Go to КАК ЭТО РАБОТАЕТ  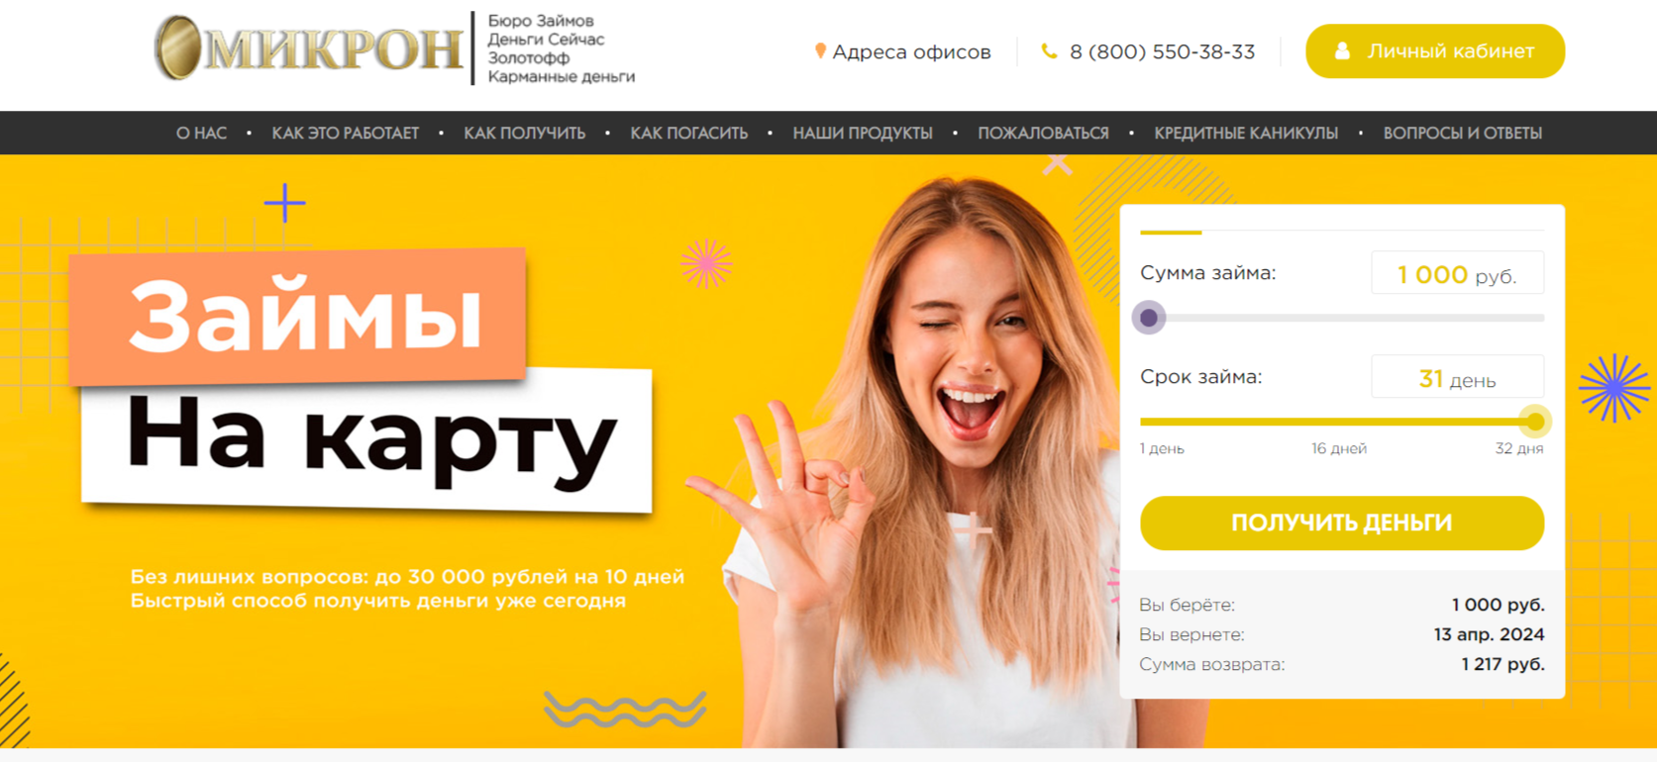click(x=346, y=133)
